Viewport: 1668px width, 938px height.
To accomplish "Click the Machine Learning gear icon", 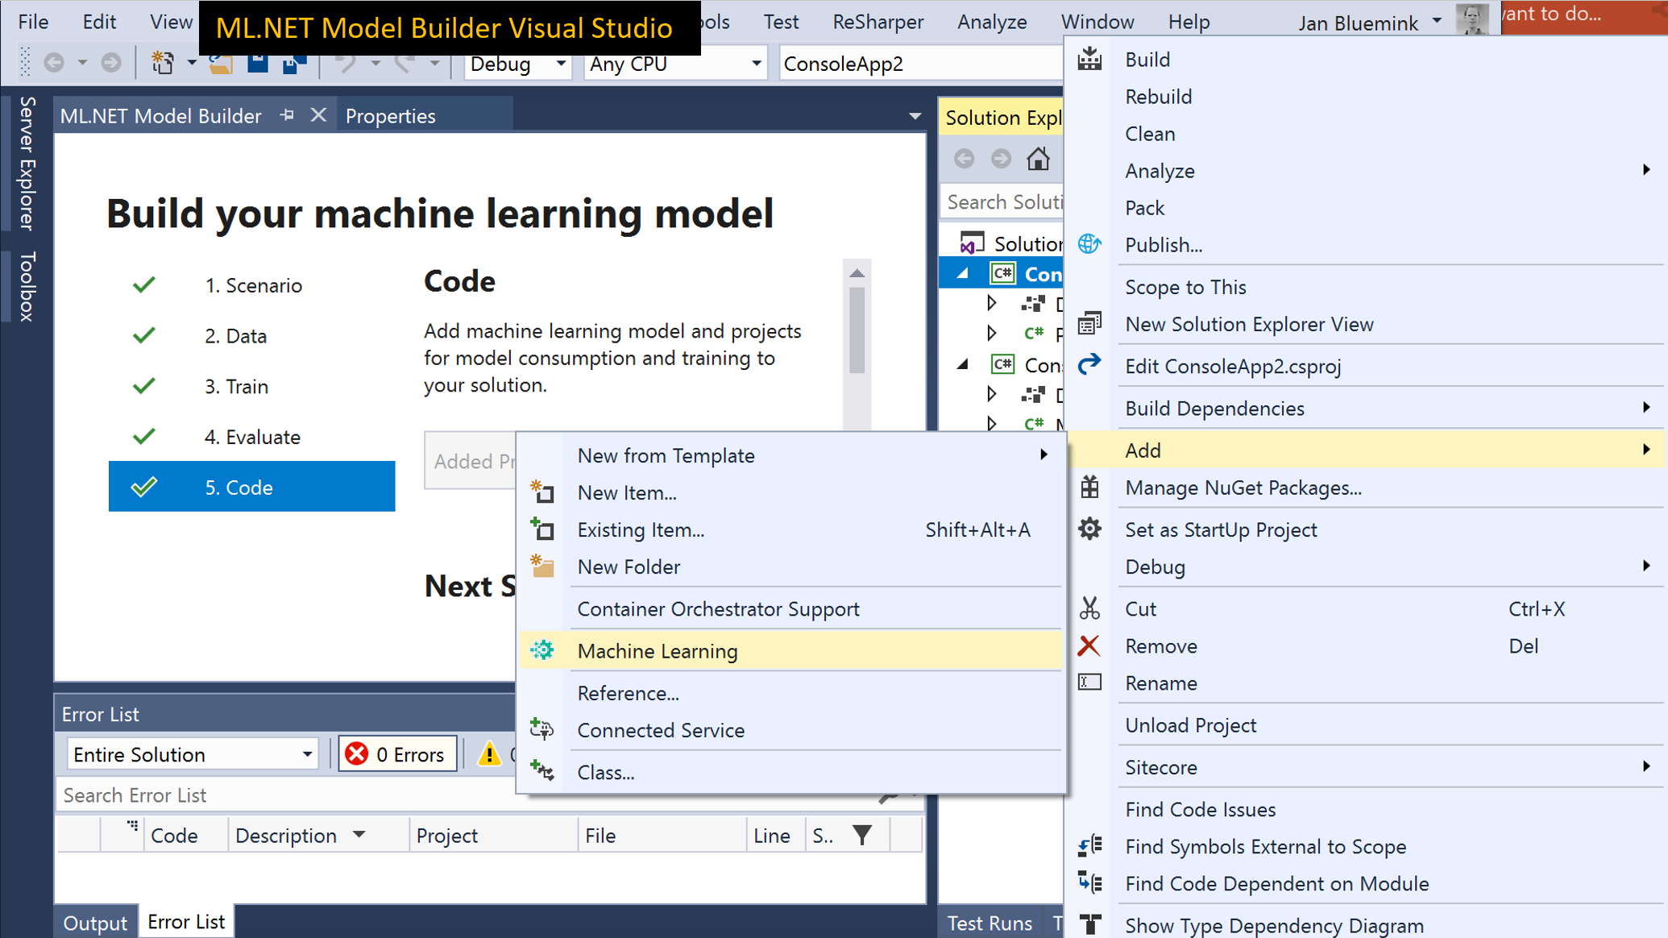I will point(542,650).
